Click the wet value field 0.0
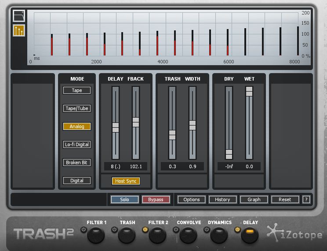 [249, 166]
